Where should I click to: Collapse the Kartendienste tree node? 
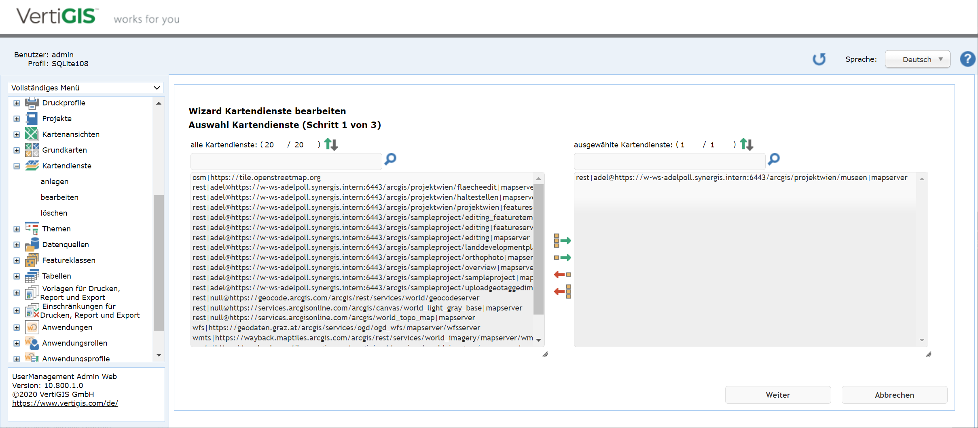[17, 166]
